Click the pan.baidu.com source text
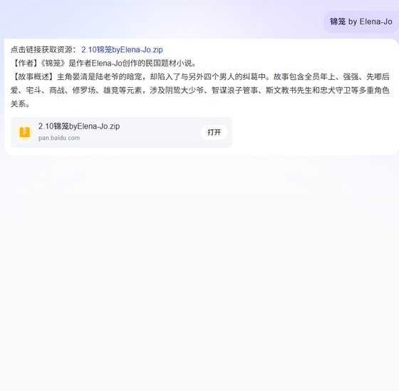 pyautogui.click(x=58, y=138)
